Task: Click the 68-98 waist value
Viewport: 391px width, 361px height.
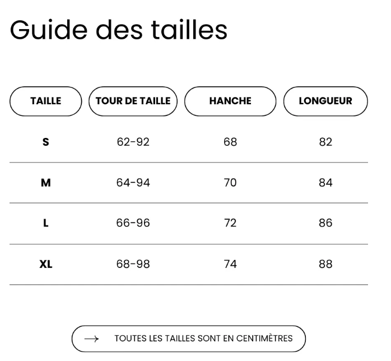Action: coord(133,264)
